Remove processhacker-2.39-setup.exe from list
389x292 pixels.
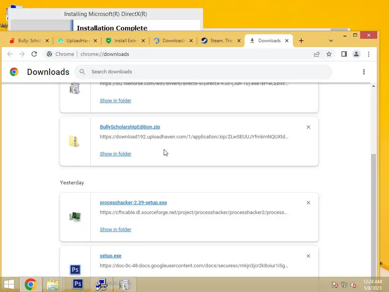(308, 203)
